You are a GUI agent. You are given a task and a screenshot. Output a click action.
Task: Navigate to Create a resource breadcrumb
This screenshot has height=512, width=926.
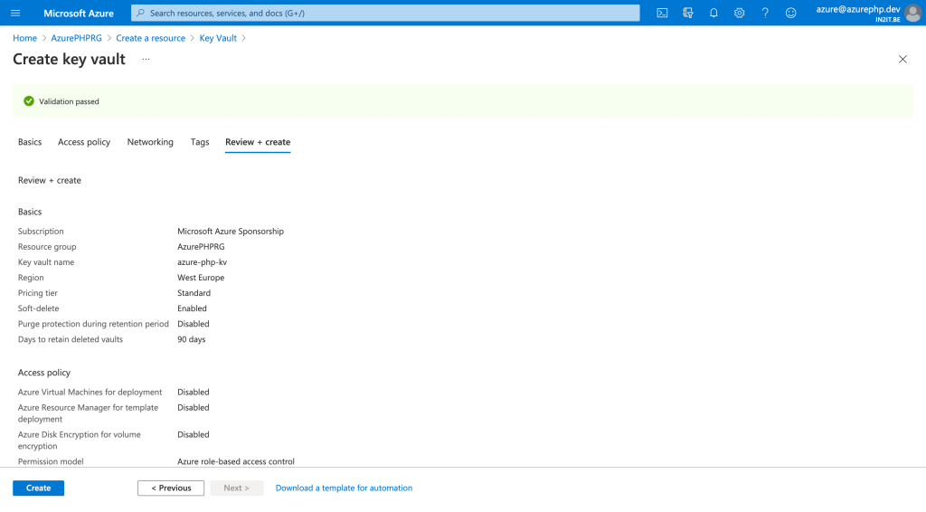[151, 38]
